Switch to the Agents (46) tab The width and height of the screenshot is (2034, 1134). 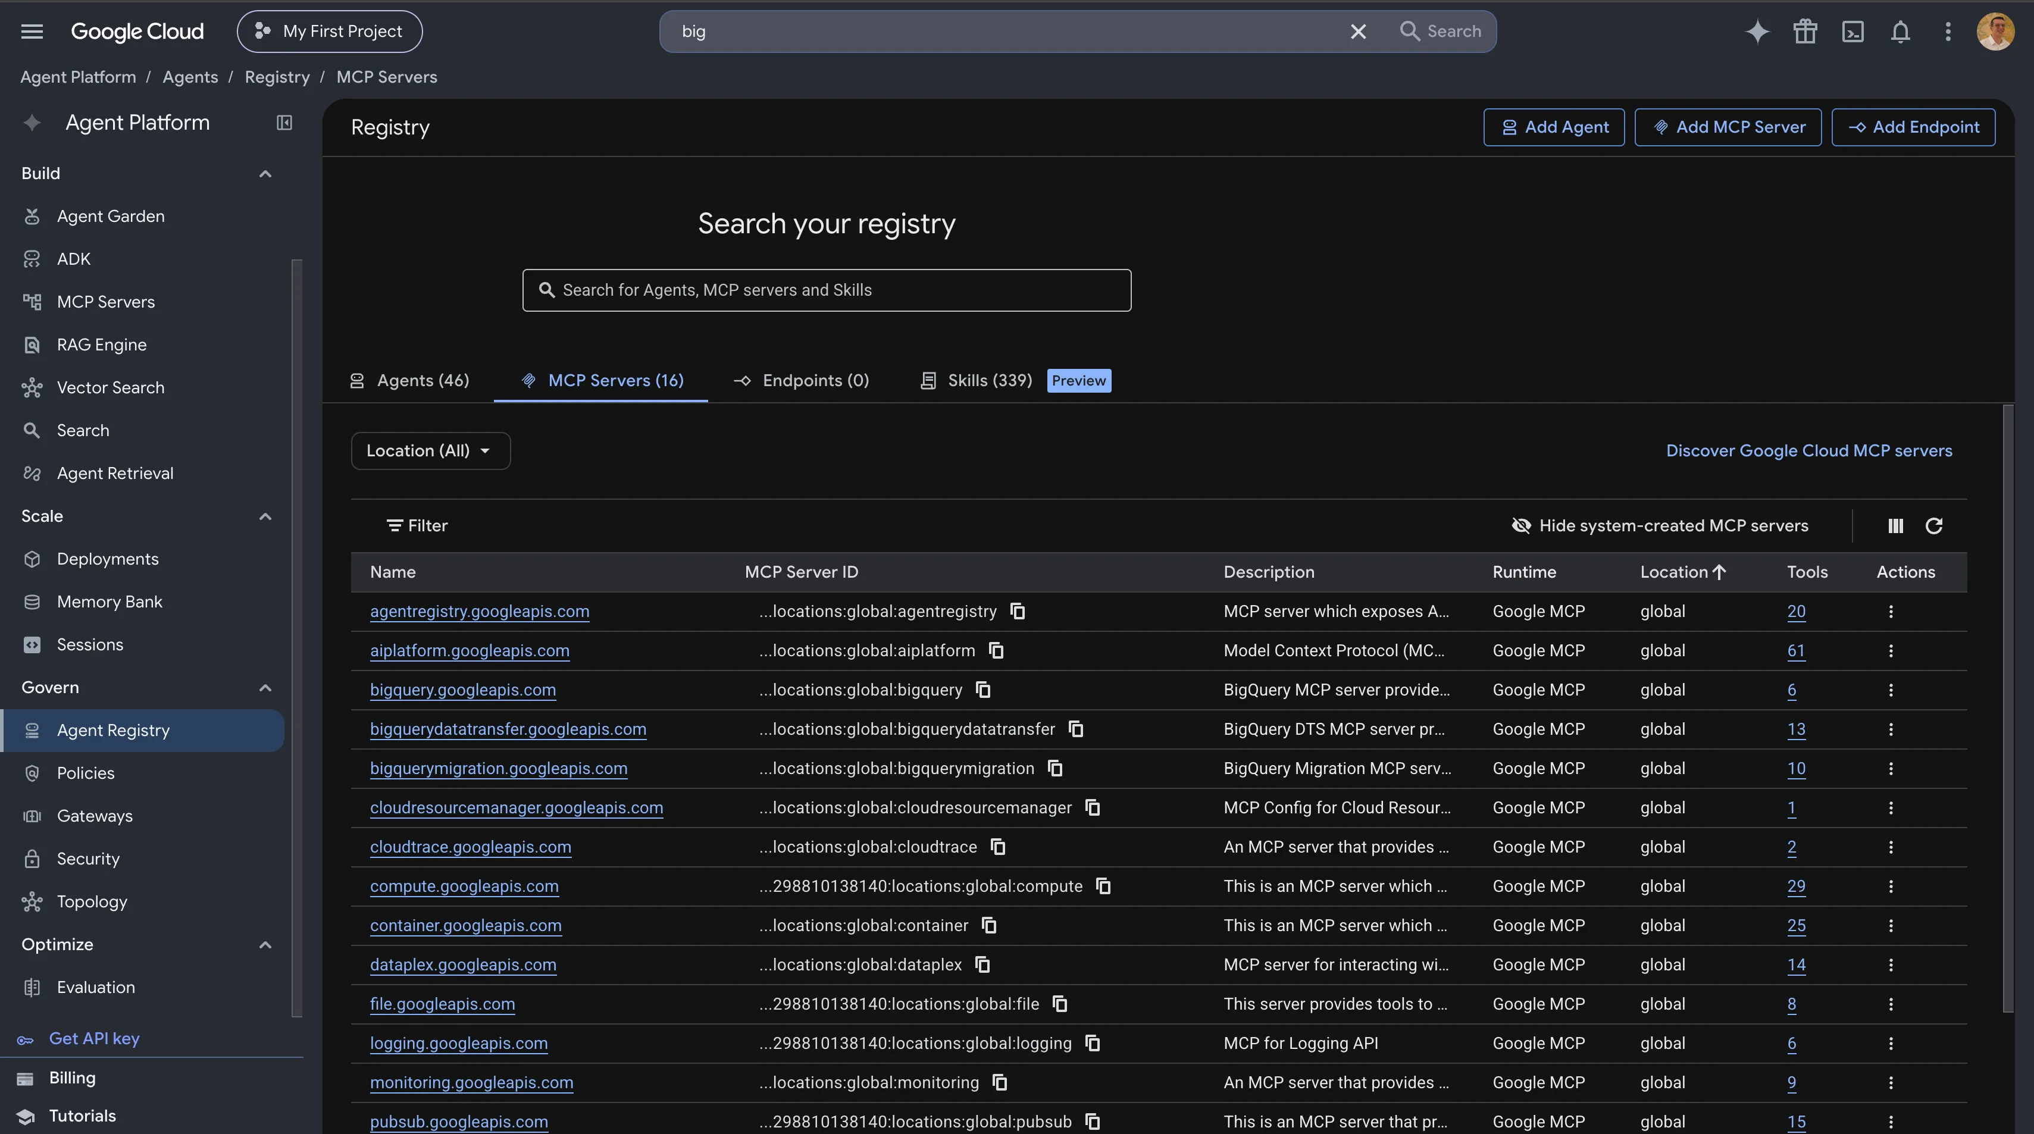coord(410,381)
